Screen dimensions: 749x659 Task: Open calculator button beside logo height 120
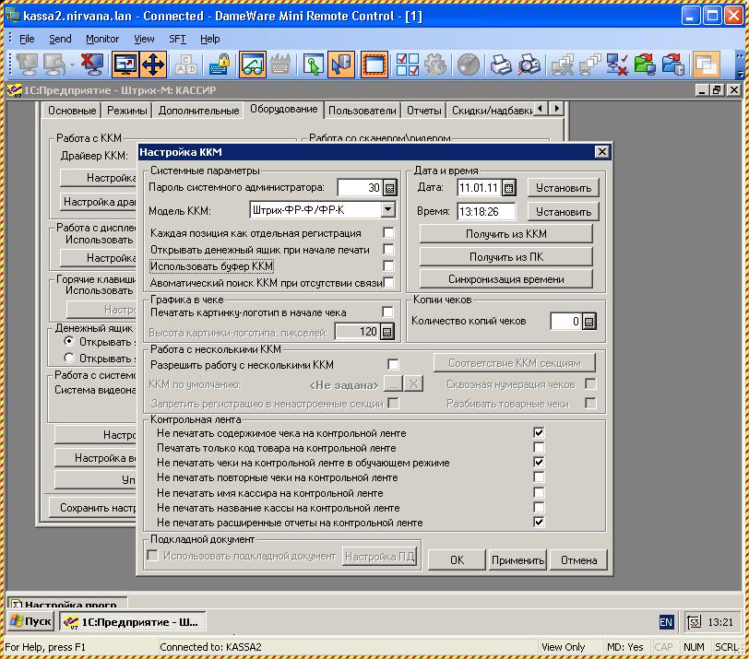click(x=386, y=331)
